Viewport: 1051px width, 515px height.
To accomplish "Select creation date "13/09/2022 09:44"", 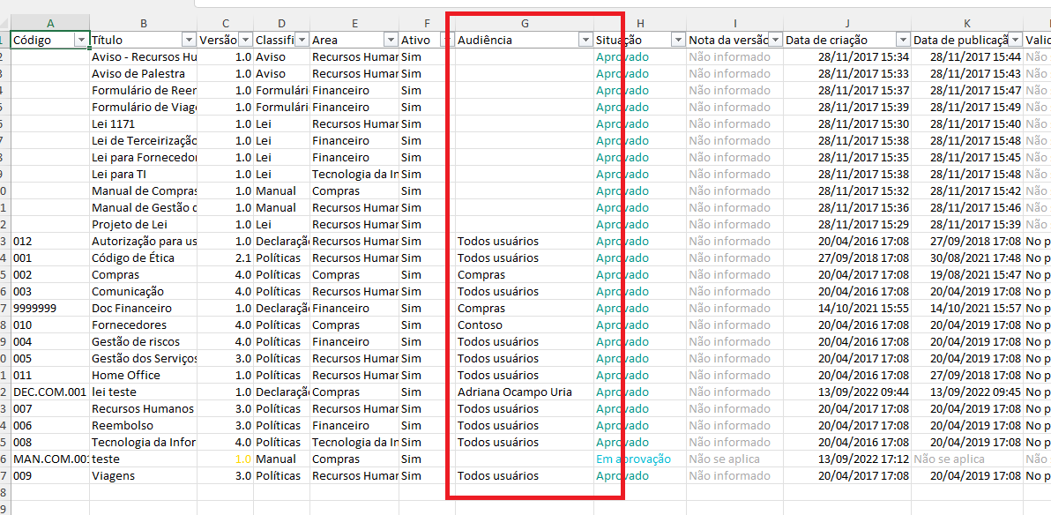I will pyautogui.click(x=847, y=392).
